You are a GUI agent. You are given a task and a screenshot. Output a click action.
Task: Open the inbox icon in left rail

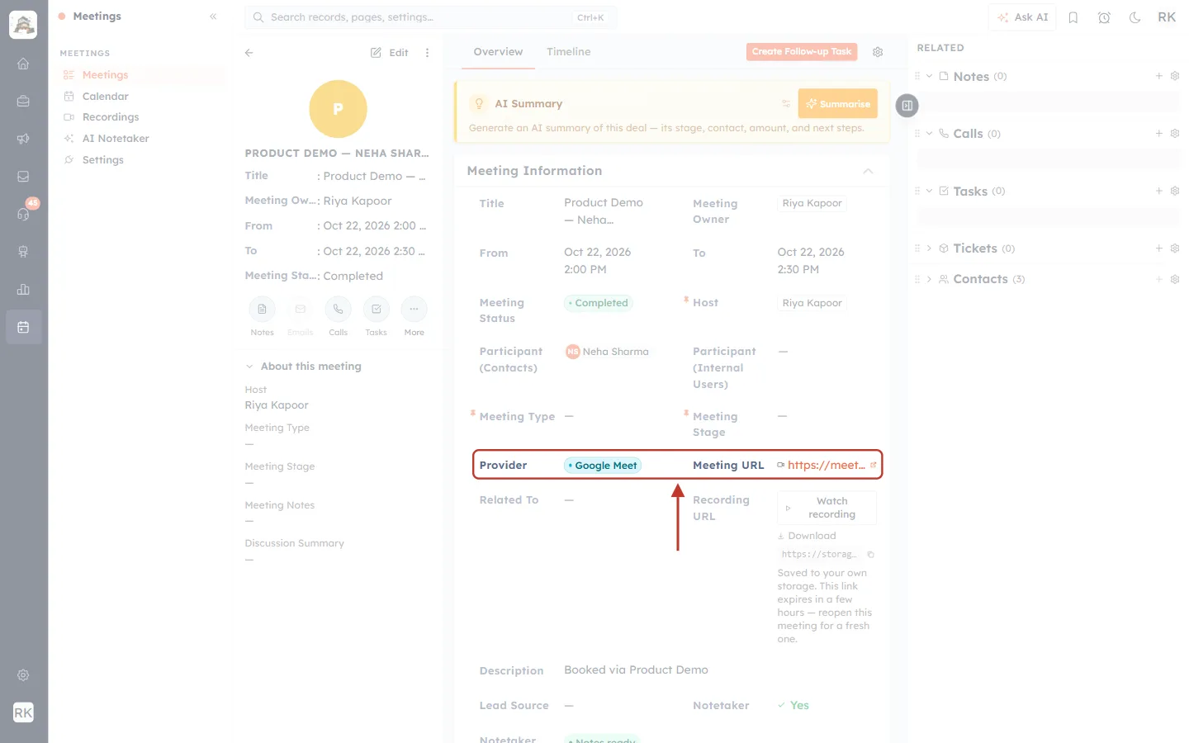(23, 177)
